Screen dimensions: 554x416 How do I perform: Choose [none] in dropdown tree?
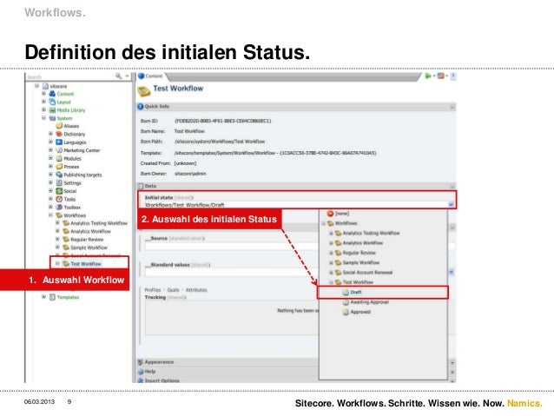pos(341,214)
